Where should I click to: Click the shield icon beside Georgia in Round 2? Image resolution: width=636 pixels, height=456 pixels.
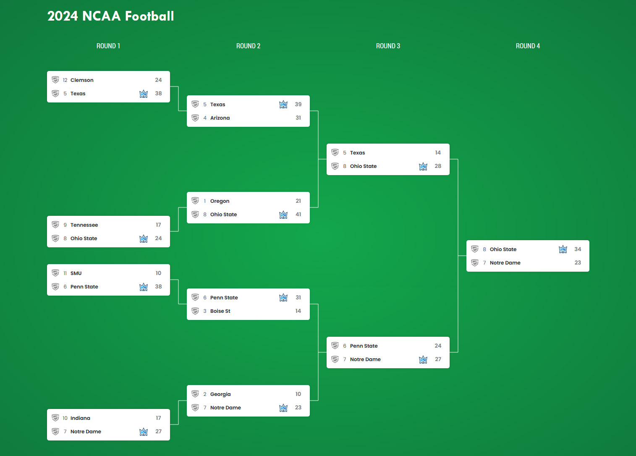[195, 394]
